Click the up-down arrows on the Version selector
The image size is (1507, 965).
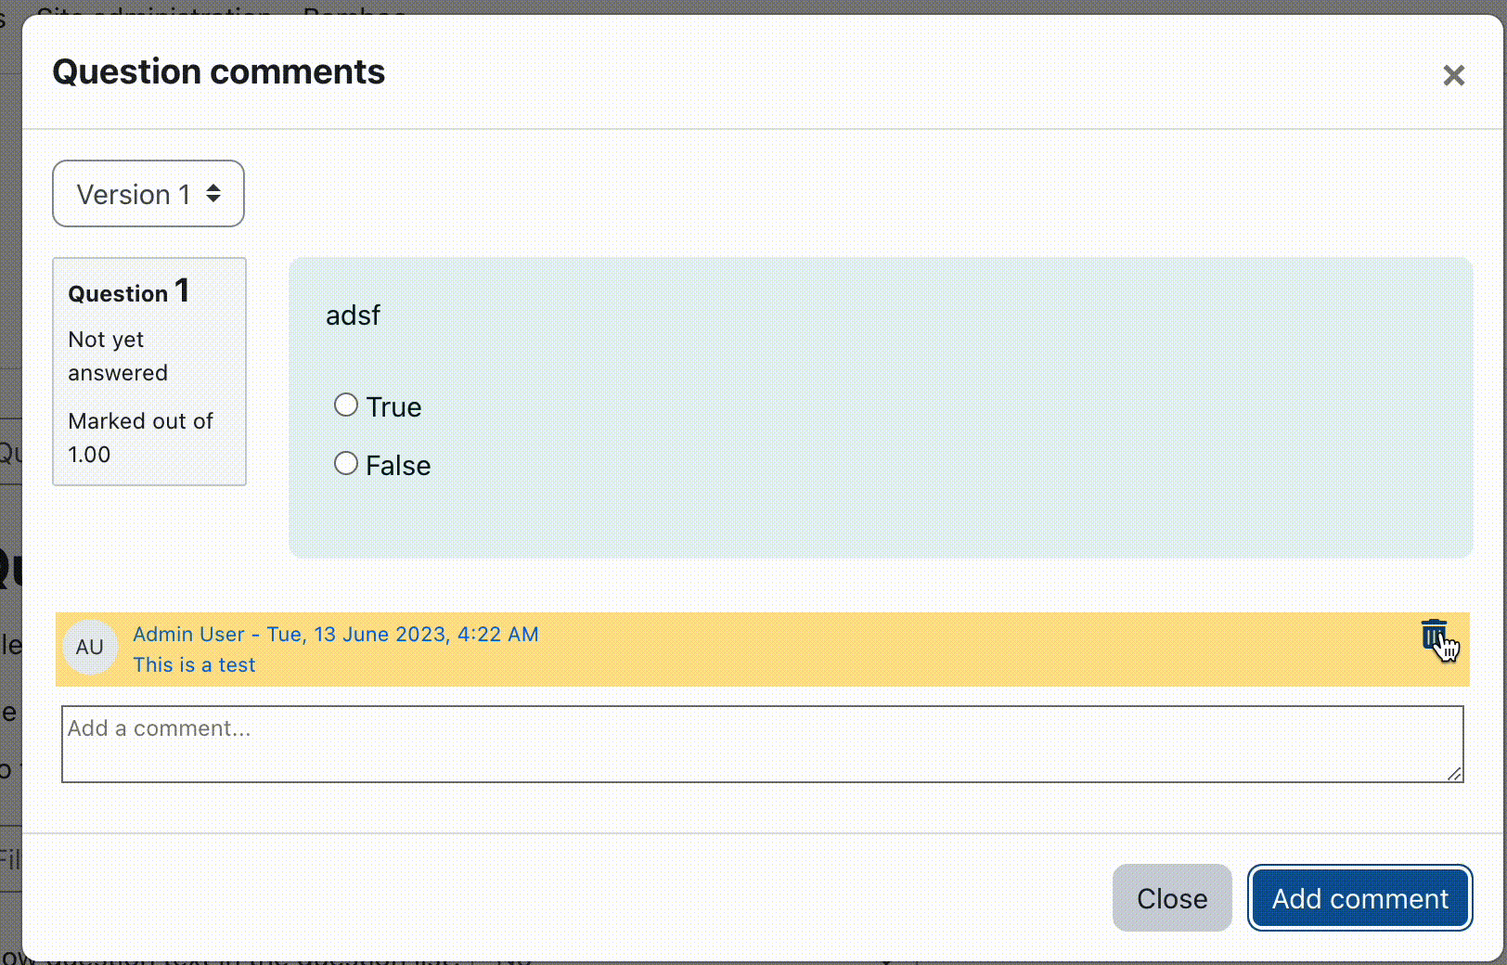(x=213, y=193)
